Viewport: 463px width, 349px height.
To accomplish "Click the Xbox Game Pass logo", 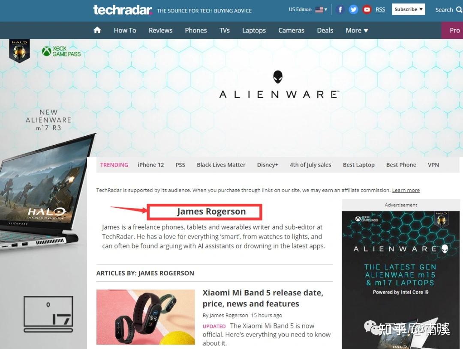I will 61,51.
